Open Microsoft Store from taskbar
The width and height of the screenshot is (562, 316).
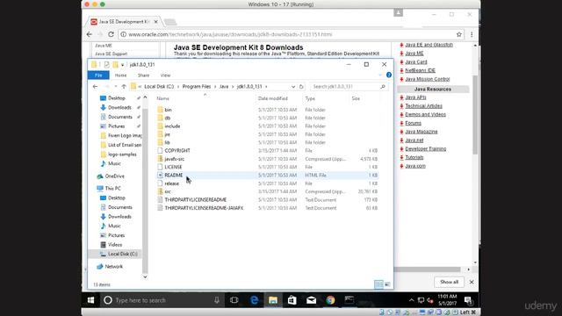point(292,300)
